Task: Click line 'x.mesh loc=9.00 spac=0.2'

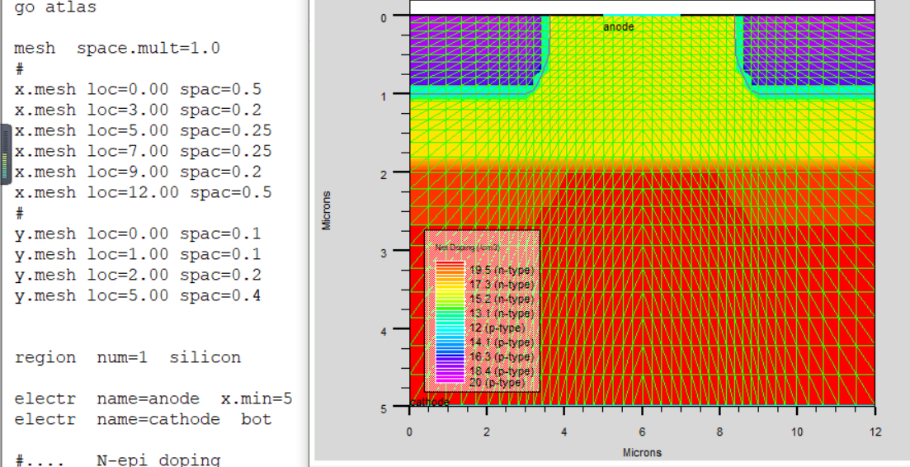Action: click(138, 172)
